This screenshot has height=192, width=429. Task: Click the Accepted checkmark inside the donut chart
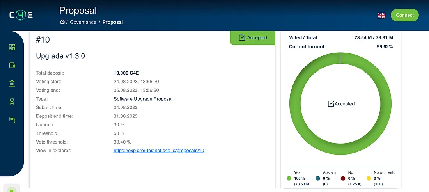(x=331, y=104)
